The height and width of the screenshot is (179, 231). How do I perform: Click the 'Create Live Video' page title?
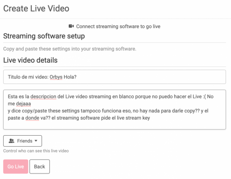36,8
